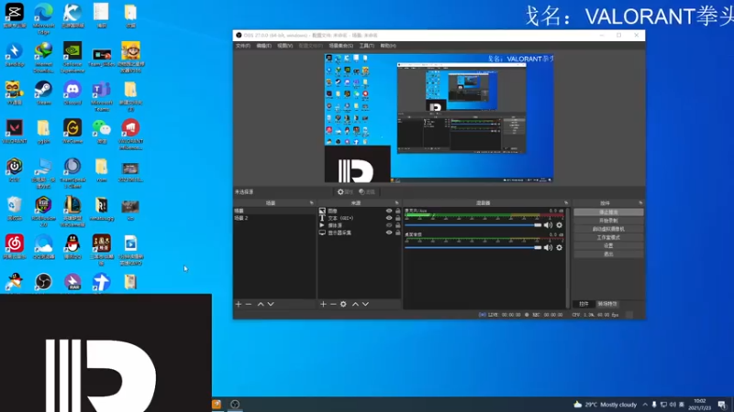Image resolution: width=734 pixels, height=412 pixels.
Task: Click the 开始录制 Start Recording button
Action: coord(608,221)
